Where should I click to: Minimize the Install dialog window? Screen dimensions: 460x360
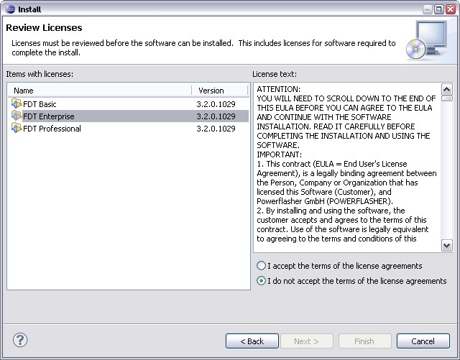[x=428, y=9]
